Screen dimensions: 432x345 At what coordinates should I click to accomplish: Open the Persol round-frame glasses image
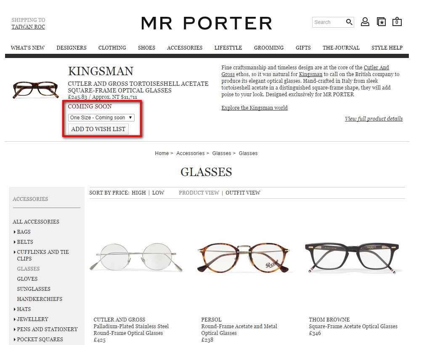(x=243, y=258)
